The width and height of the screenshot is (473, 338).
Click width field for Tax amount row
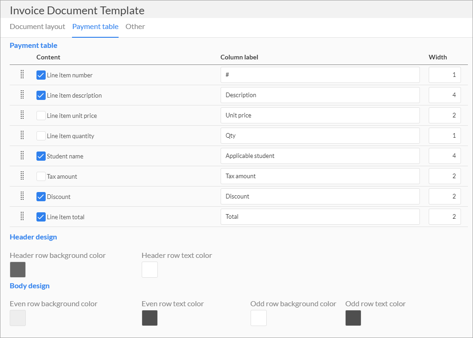[x=445, y=176]
